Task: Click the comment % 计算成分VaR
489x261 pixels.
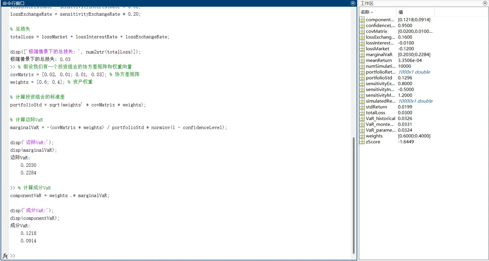Action: coord(34,188)
